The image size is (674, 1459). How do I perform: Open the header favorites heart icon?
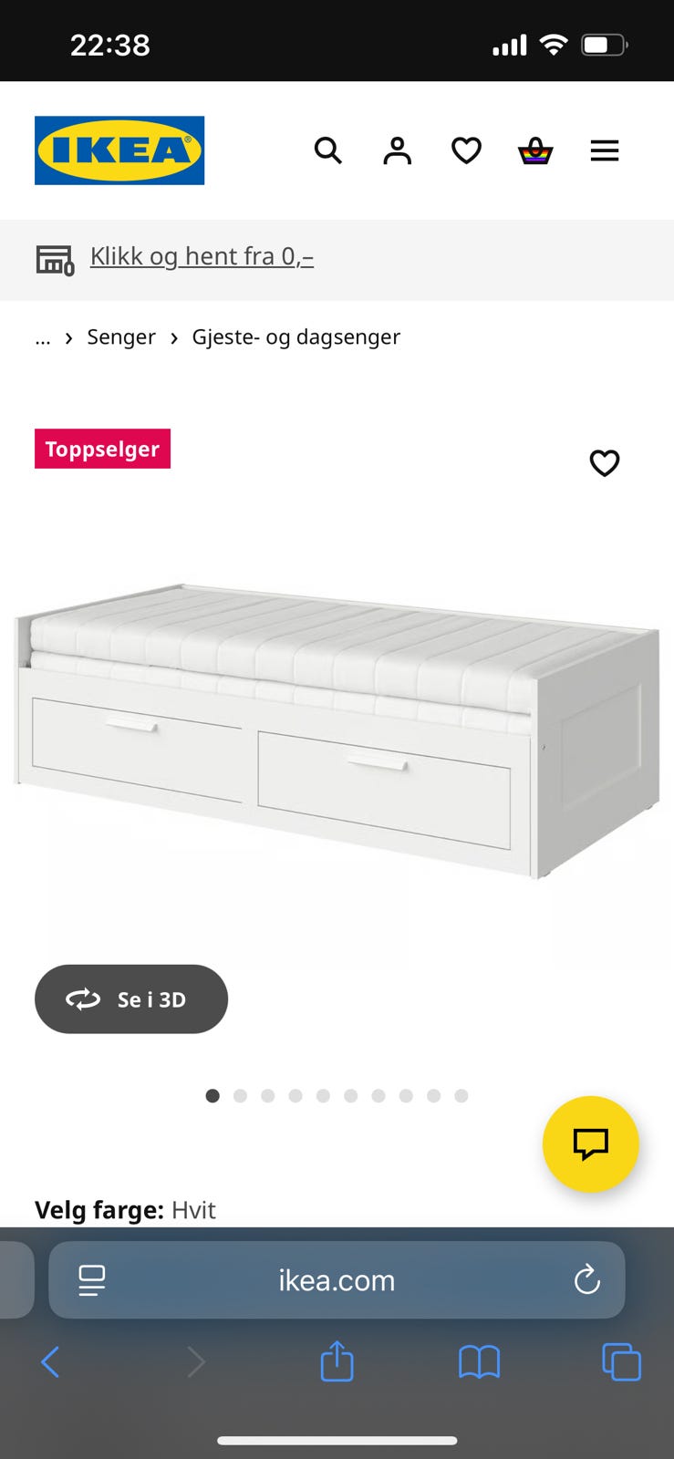click(x=466, y=150)
